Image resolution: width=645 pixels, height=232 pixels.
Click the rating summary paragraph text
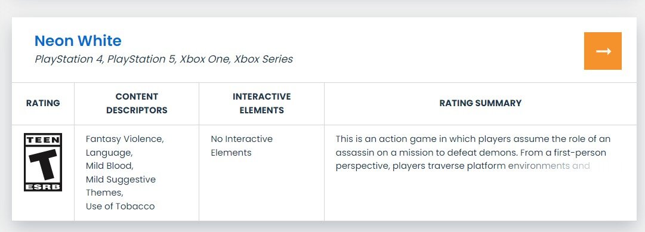point(473,152)
